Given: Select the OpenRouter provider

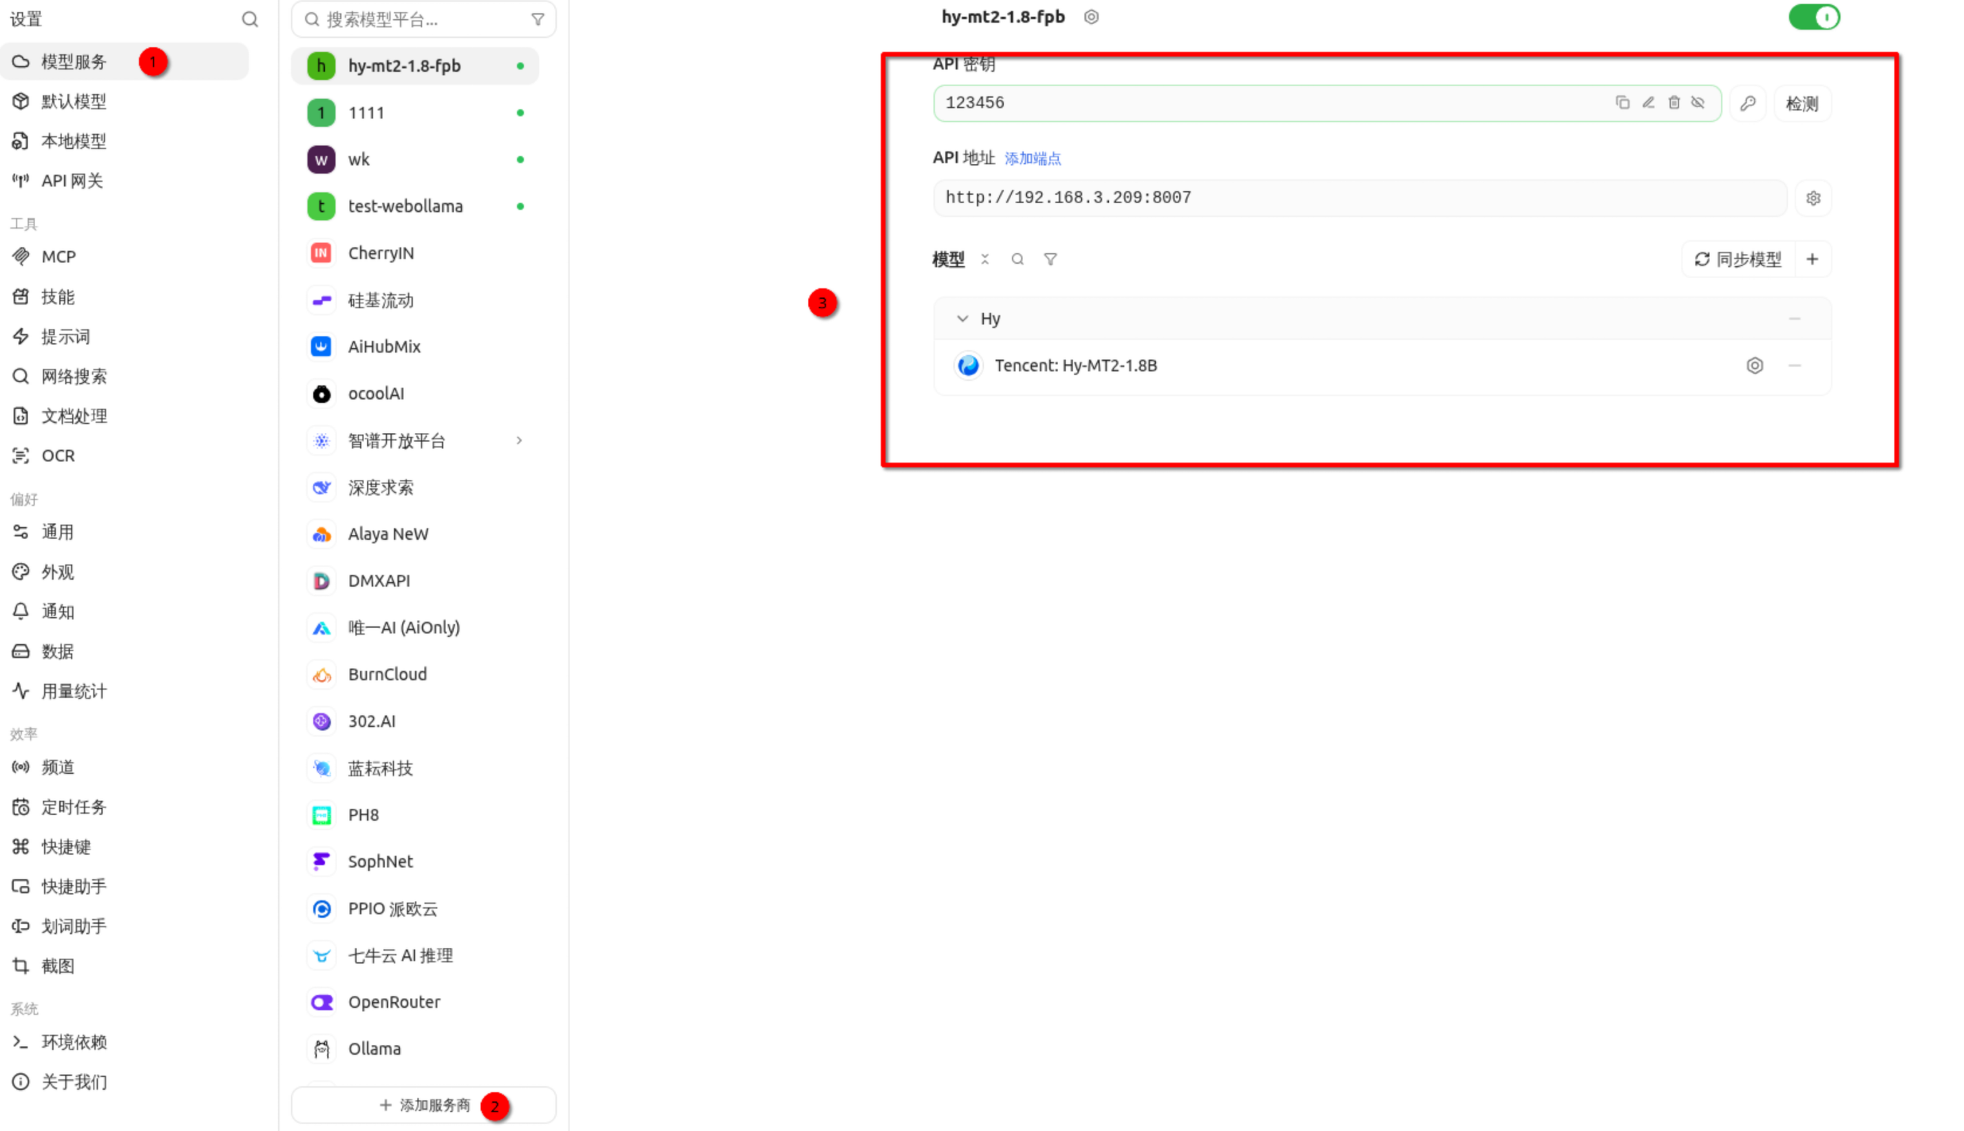Looking at the screenshot, I should pos(416,1002).
